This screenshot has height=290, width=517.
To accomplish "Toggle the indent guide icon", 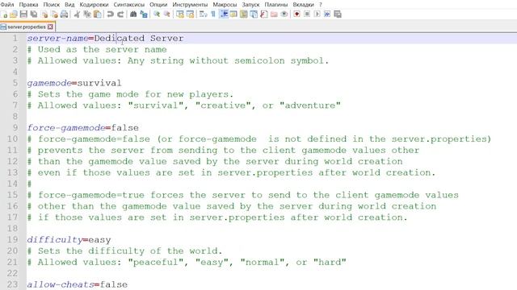I will (x=224, y=14).
